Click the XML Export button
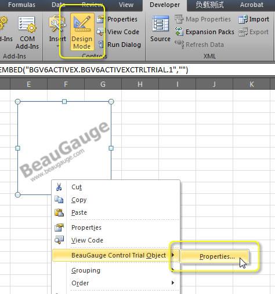 tap(254, 32)
